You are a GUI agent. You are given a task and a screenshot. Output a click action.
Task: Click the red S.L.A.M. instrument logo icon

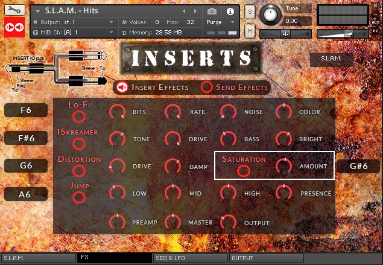pyautogui.click(x=14, y=27)
